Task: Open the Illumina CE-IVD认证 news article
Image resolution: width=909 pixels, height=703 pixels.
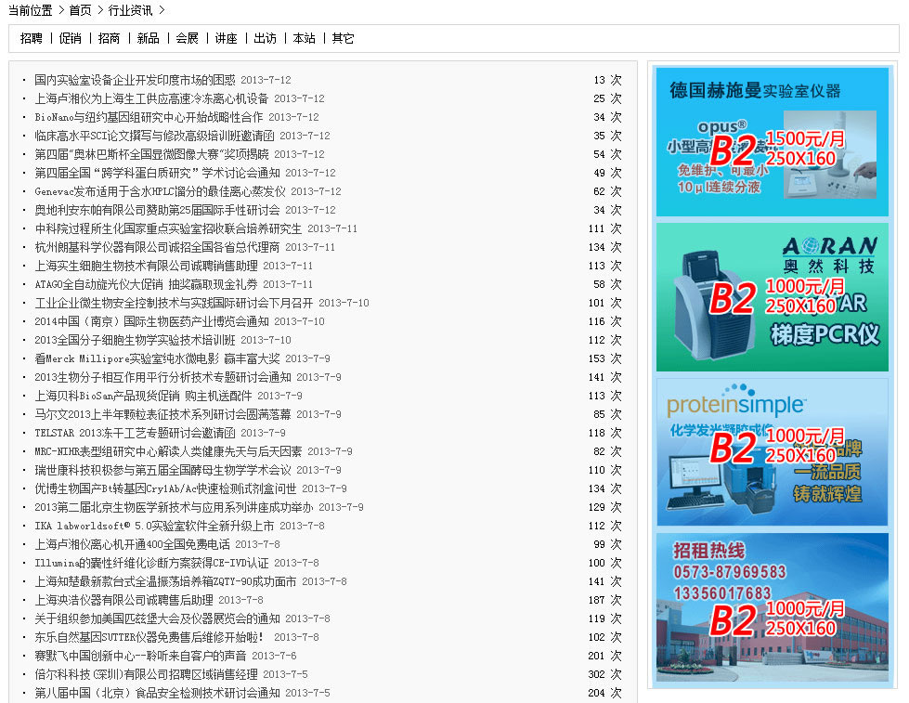Action: point(151,563)
